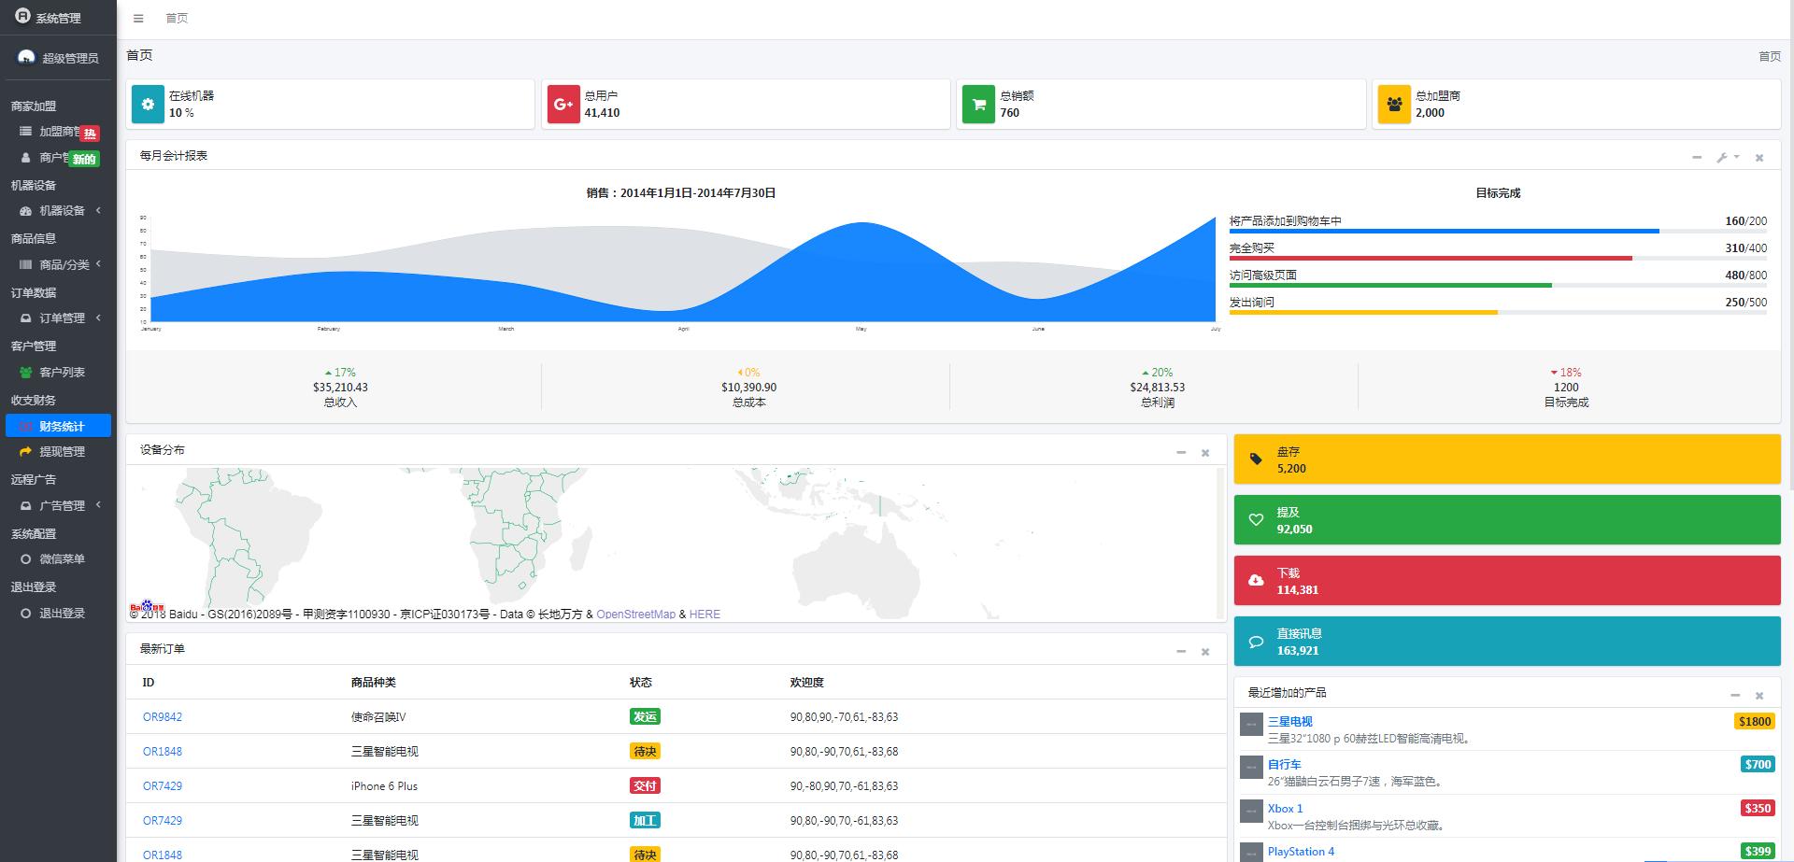
Task: Click the super administrator avatar icon
Action: 26,57
